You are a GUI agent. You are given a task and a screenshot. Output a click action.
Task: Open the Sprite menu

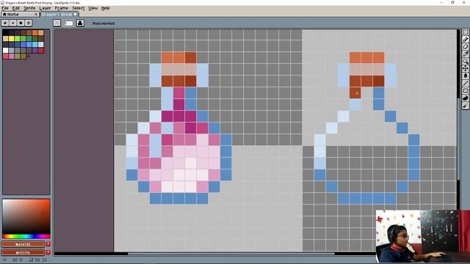[x=29, y=8]
